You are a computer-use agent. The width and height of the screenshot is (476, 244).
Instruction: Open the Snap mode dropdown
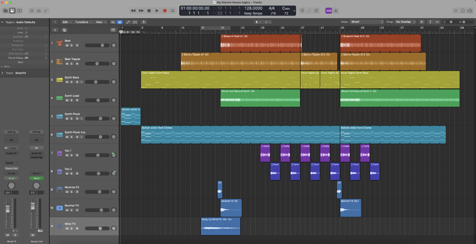click(x=367, y=22)
